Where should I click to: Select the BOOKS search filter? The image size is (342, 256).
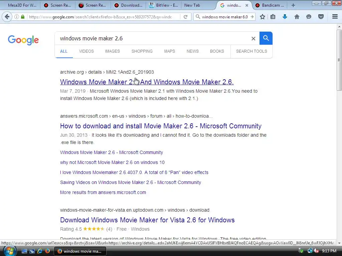(217, 51)
